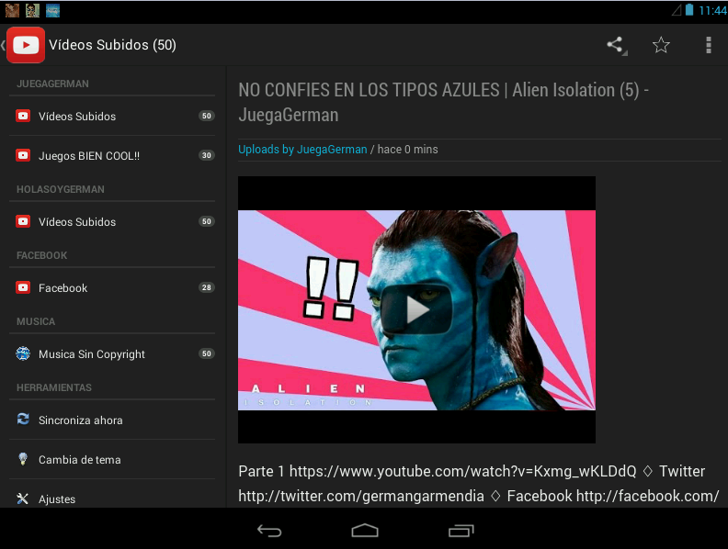The image size is (728, 549).
Task: Open the share menu icon
Action: tap(616, 45)
